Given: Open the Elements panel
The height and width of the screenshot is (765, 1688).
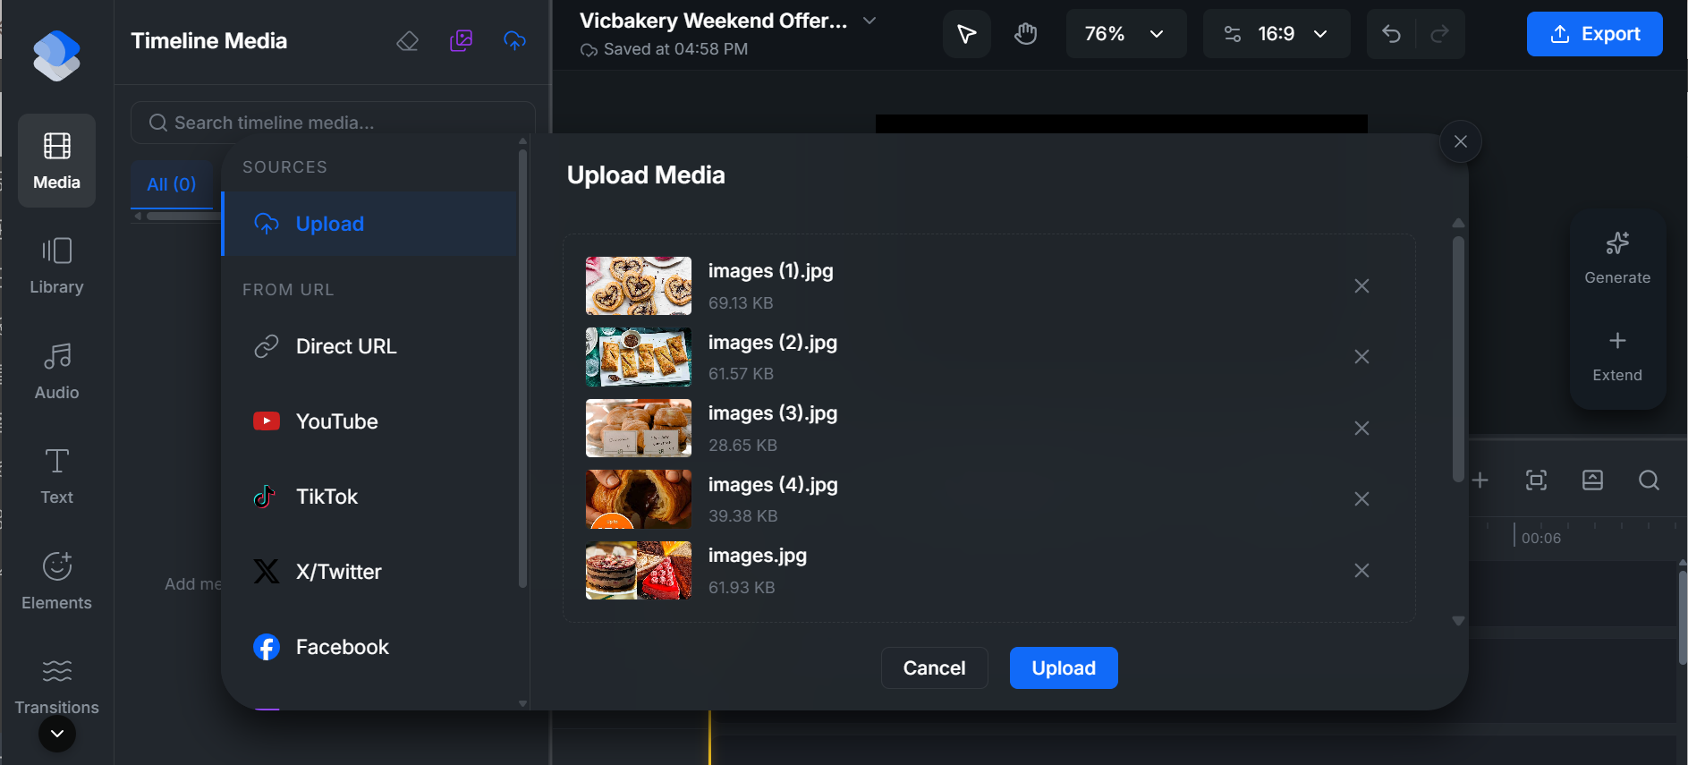Looking at the screenshot, I should point(56,582).
